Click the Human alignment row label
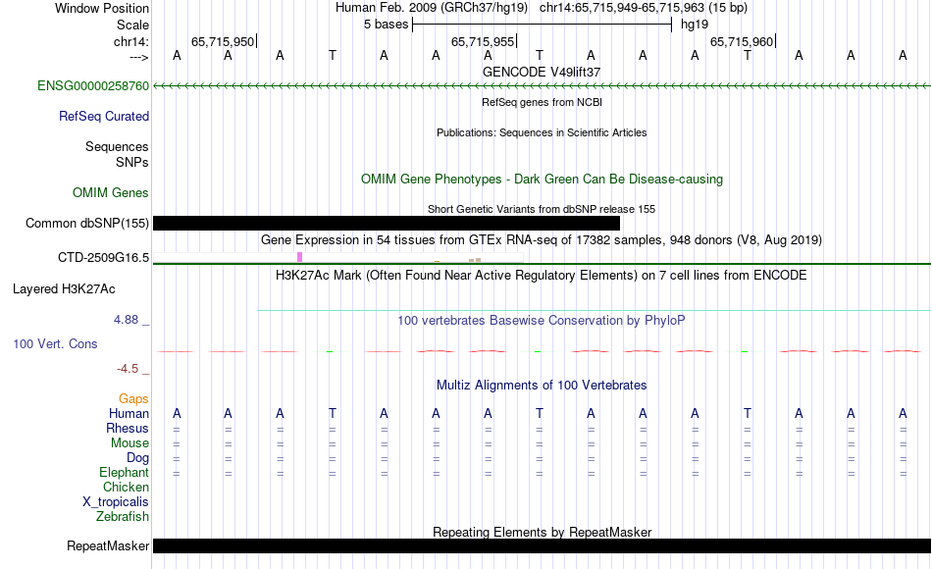 [x=129, y=413]
